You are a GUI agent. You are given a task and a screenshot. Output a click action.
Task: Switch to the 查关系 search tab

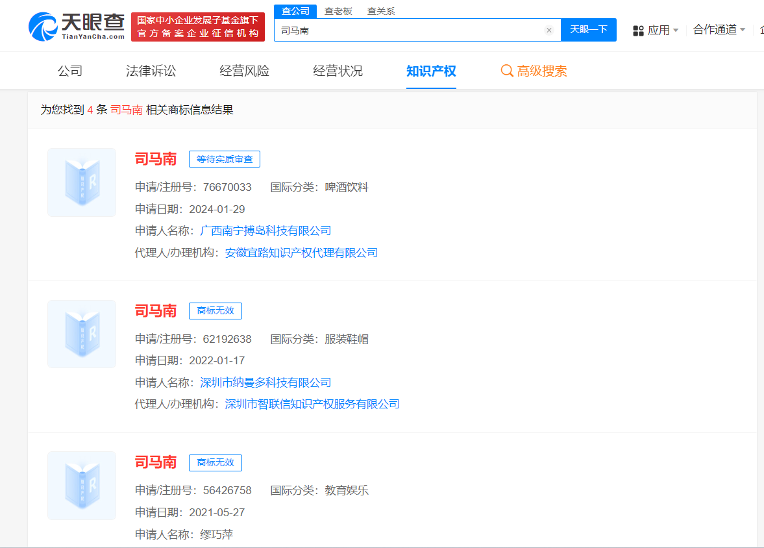(381, 11)
